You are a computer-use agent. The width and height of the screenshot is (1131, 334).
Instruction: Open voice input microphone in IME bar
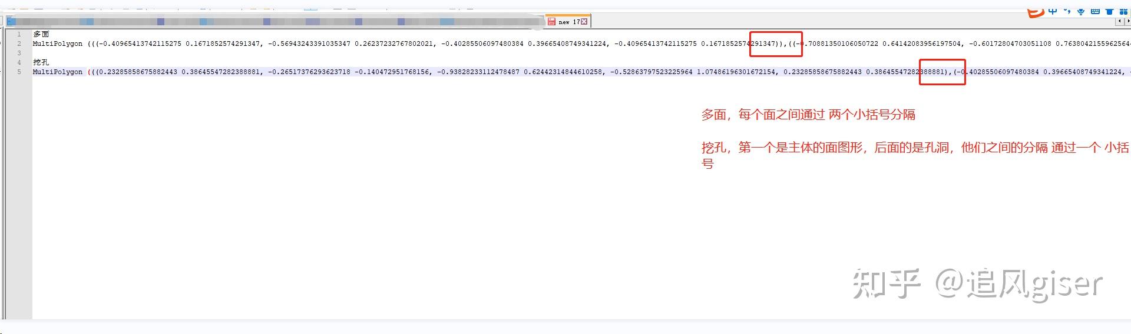(x=1081, y=11)
